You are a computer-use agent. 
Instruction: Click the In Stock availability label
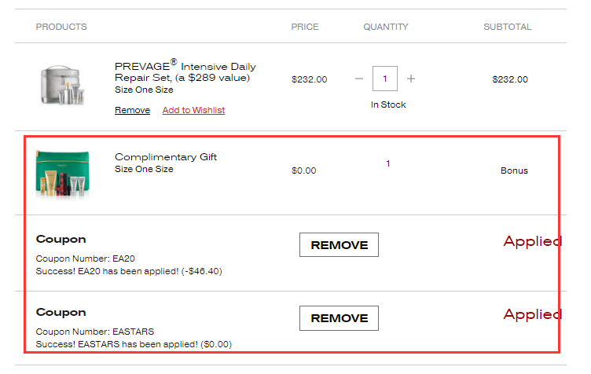(388, 104)
